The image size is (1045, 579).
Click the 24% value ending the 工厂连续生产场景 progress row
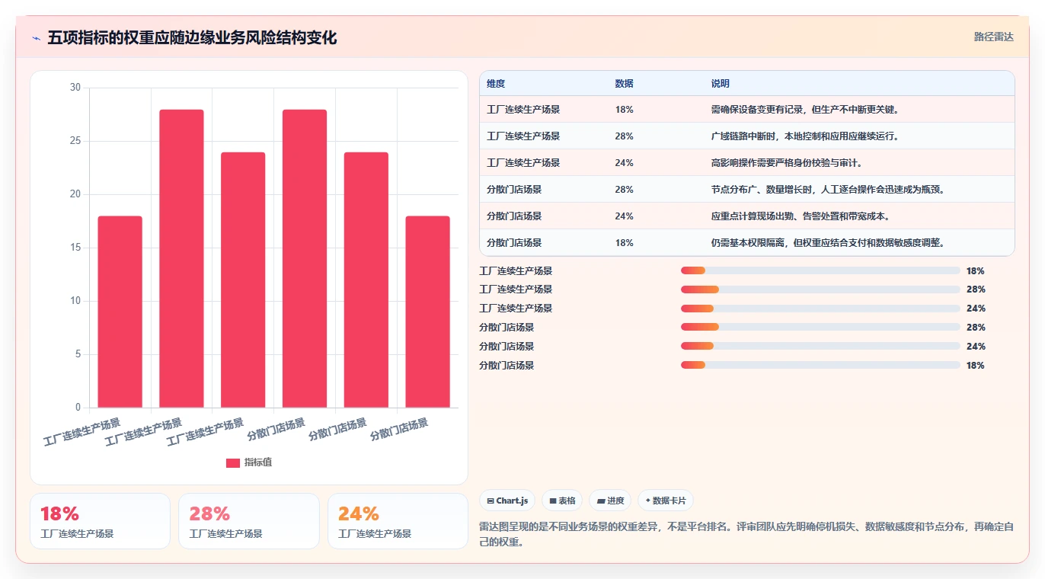click(975, 309)
